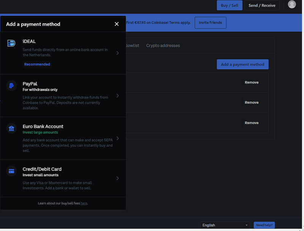Remove the first listed payment method
The image size is (304, 231).
[252, 82]
